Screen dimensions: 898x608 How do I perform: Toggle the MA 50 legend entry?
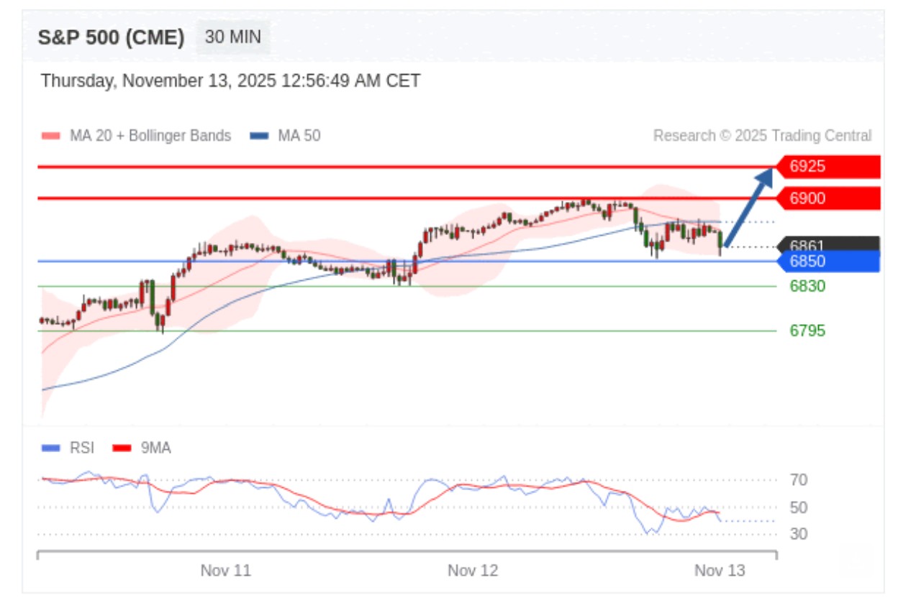(285, 136)
